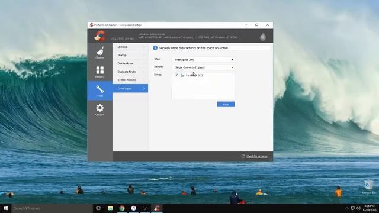
Task: Click the CCleaner taskbar icon
Action: 157,208
